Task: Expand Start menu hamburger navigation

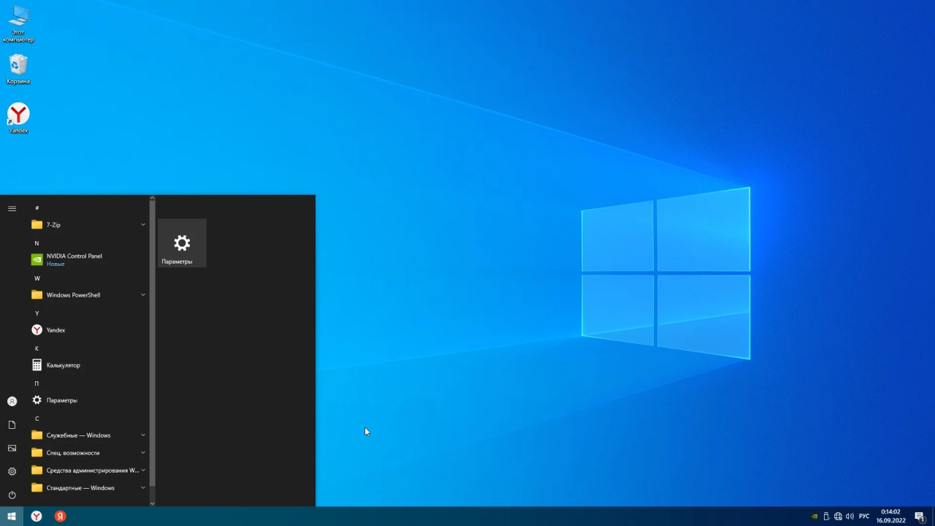Action: tap(12, 209)
